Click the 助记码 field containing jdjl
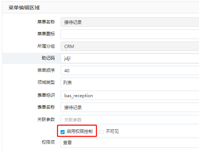 coord(130,59)
